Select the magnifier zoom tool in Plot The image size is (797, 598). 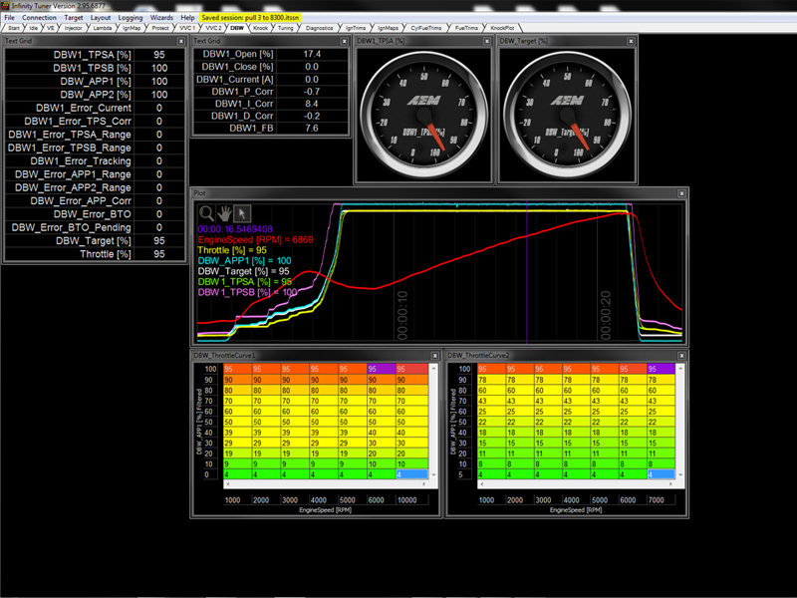coord(206,213)
